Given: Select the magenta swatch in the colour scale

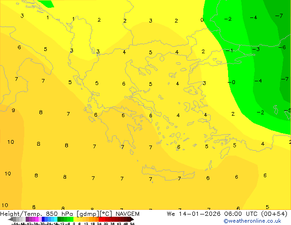Looking at the screenshot, I should 37,219.
